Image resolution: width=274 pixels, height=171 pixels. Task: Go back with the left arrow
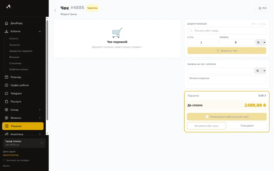(55, 10)
